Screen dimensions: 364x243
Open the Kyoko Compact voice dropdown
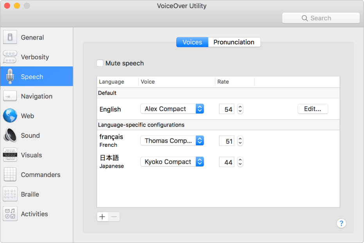coord(172,162)
